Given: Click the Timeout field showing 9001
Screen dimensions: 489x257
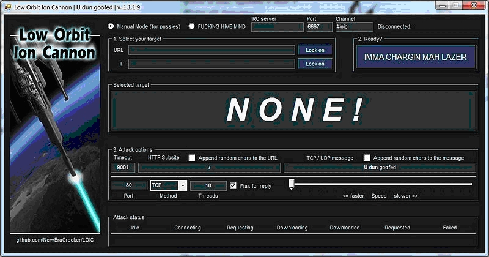Looking at the screenshot, I should pos(123,168).
